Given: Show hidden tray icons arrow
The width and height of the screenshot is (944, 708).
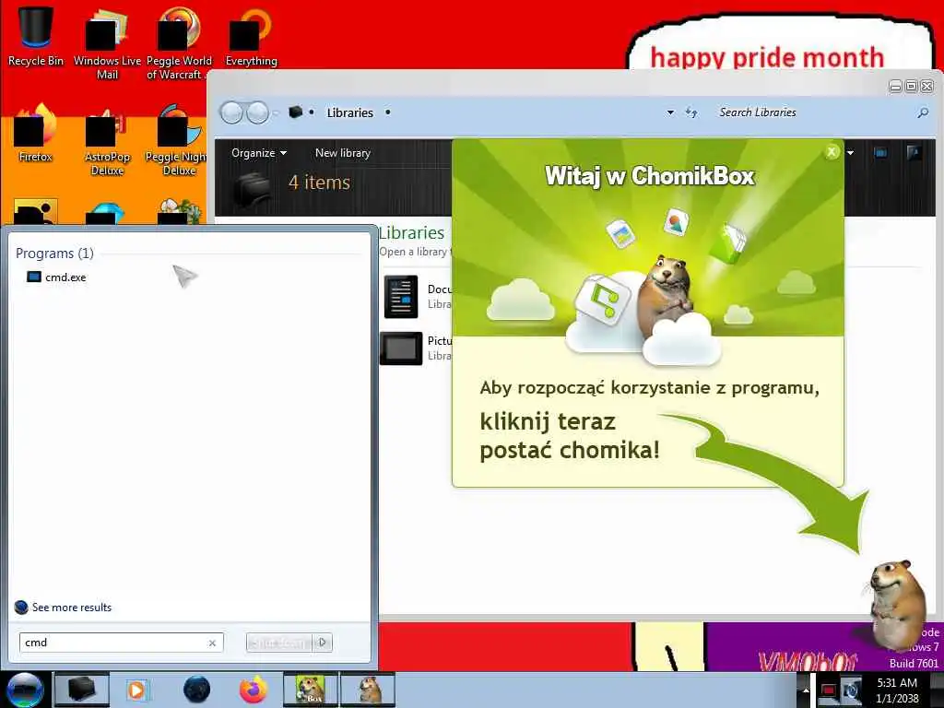Looking at the screenshot, I should tap(805, 690).
